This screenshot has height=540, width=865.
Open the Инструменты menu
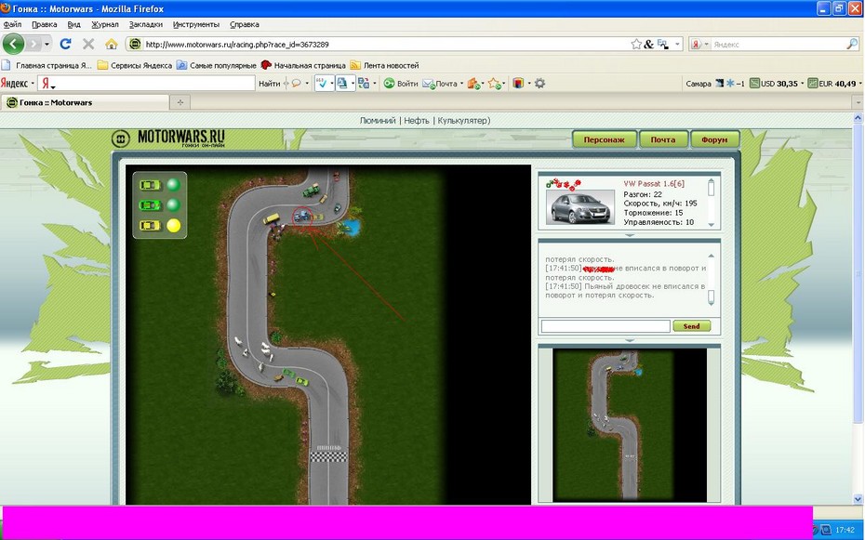click(x=196, y=24)
